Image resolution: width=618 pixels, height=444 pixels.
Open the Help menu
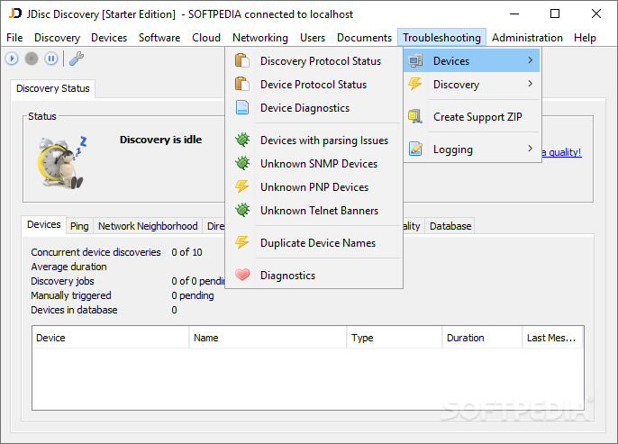click(585, 38)
